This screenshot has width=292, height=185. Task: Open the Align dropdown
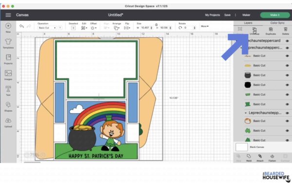click(x=106, y=28)
